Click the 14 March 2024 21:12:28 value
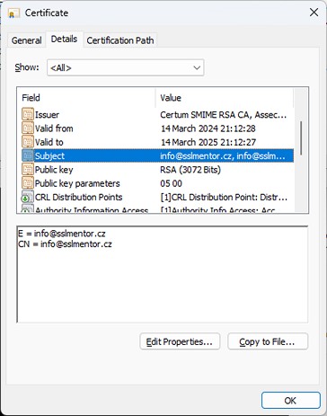 tap(208, 128)
